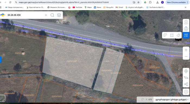Image resolution: width=190 pixels, height=104 pixels.
Task: Reload the browser page
Action: (x=10, y=2)
